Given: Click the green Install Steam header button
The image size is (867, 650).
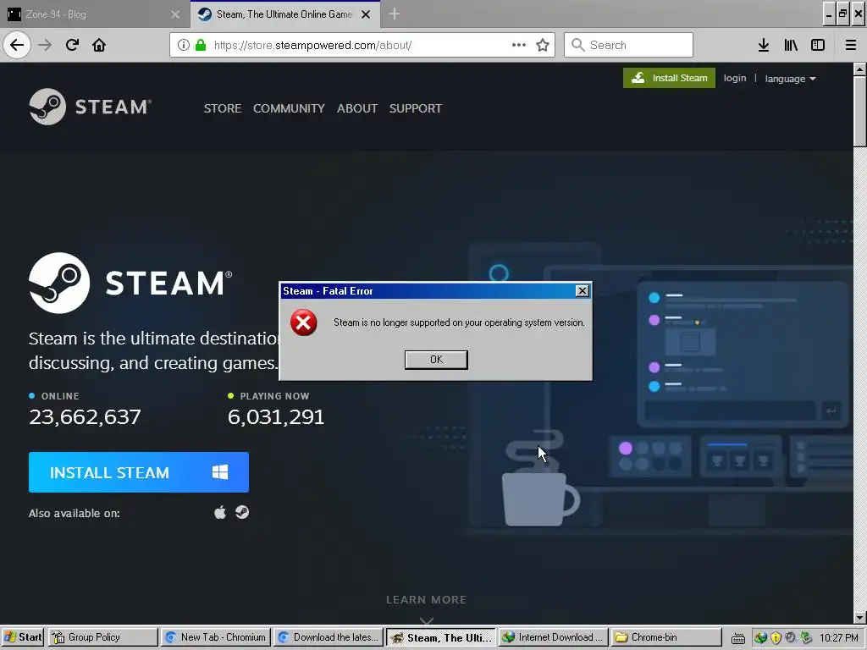Looking at the screenshot, I should pos(669,78).
